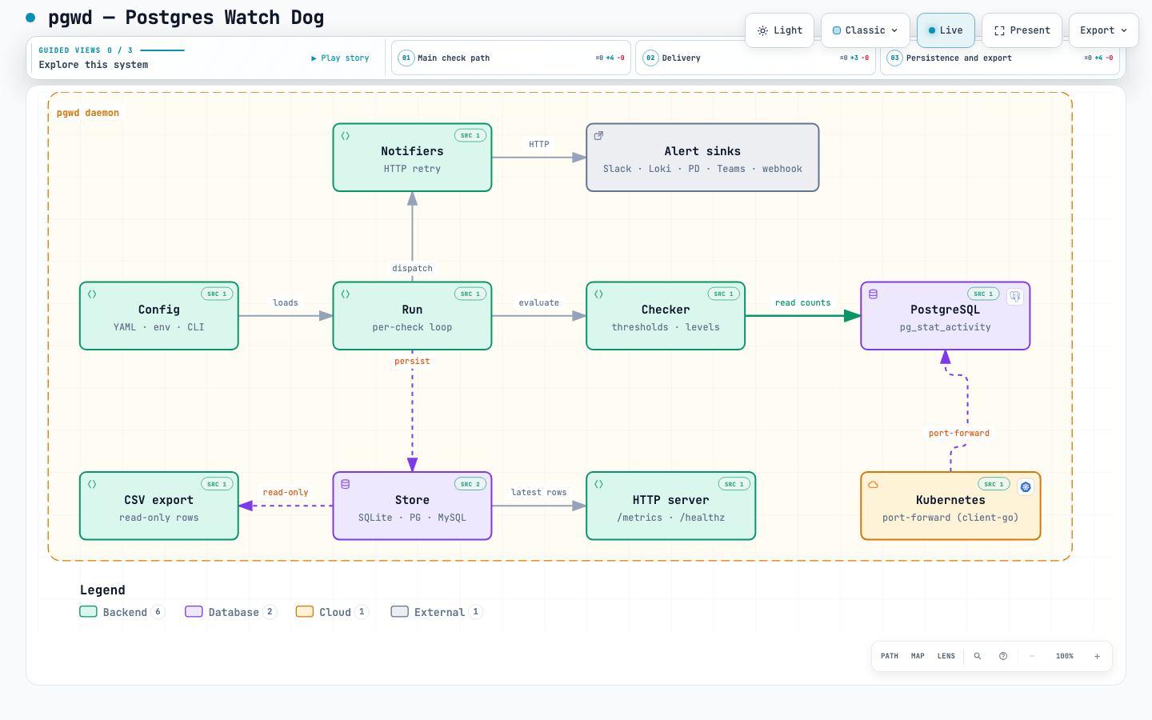
Task: Enter Present mode
Action: pos(1022,30)
